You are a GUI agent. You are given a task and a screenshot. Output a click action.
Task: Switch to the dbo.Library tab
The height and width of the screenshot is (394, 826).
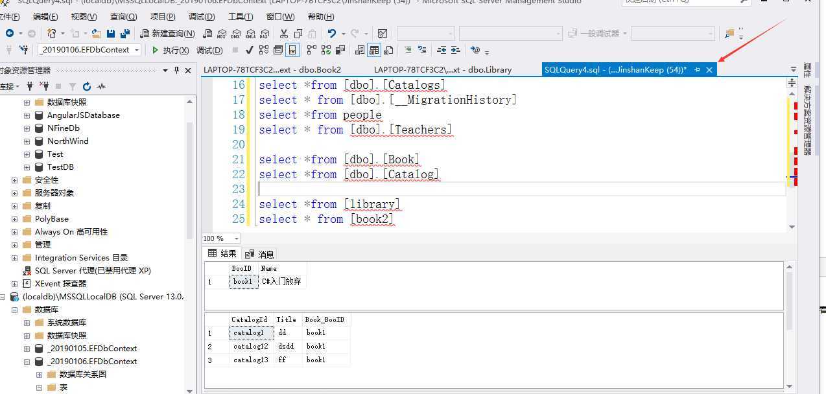tap(443, 69)
